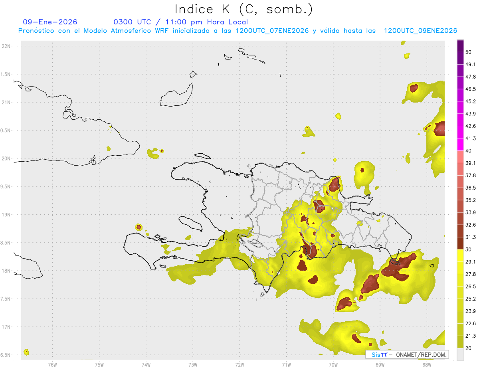Click the colorbar value '40'
The image size is (479, 370).
(469, 151)
